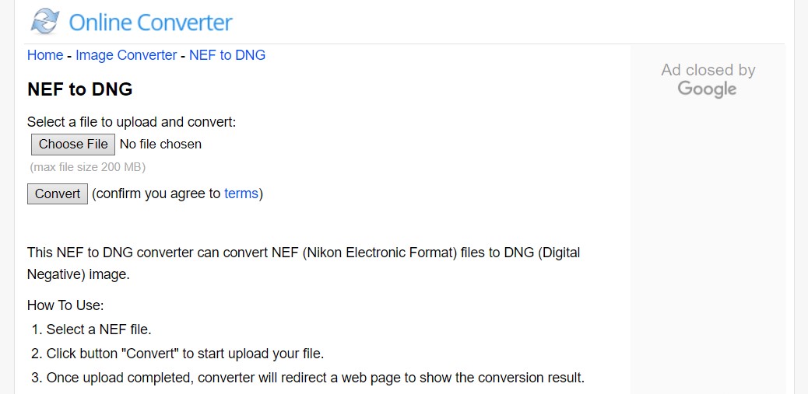Select the NEF to DNG breadcrumb link
The height and width of the screenshot is (394, 808).
coord(227,55)
